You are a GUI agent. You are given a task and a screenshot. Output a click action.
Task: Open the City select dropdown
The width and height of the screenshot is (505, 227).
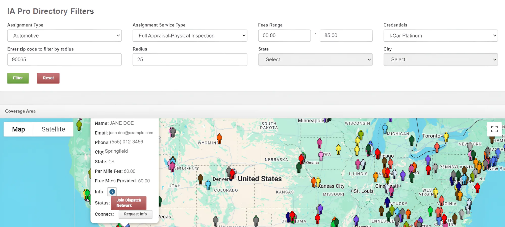click(x=441, y=60)
